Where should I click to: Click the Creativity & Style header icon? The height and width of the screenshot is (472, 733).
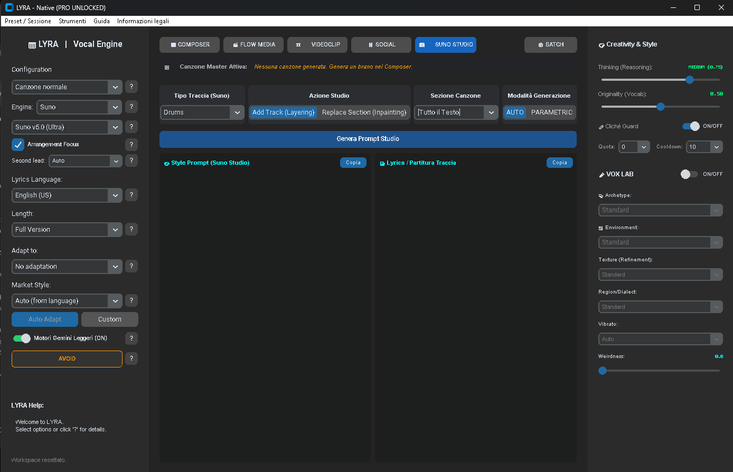(x=602, y=45)
